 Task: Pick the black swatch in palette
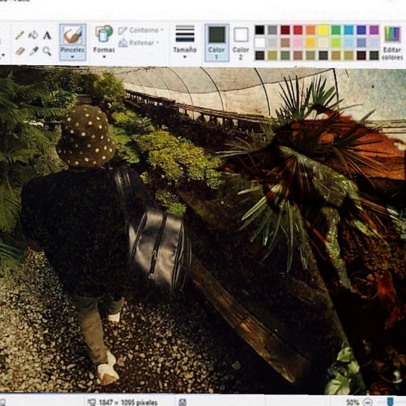click(x=259, y=30)
